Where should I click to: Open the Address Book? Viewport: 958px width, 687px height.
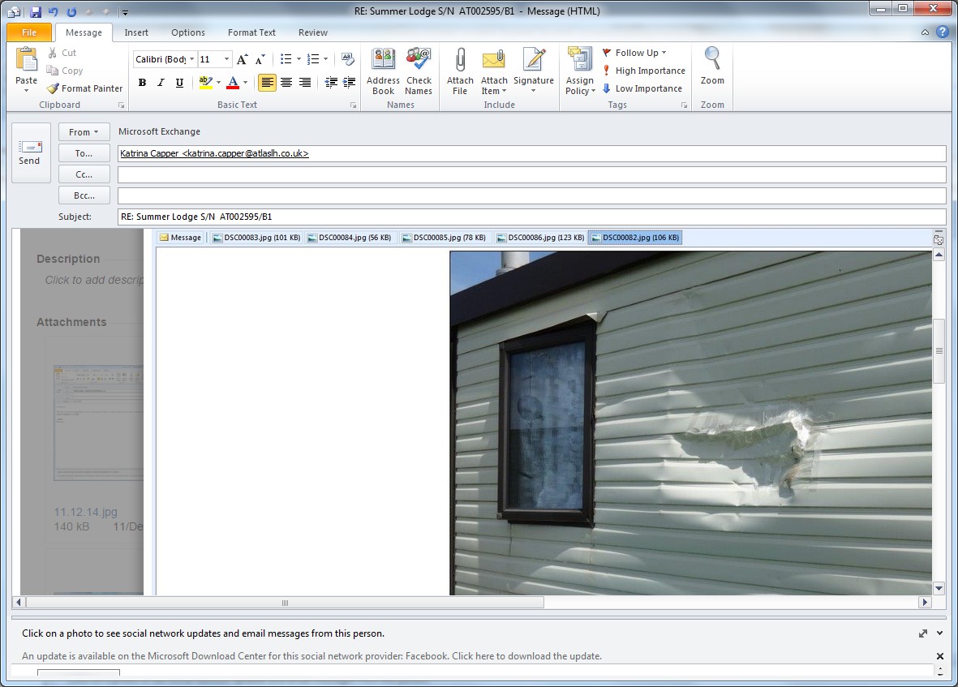[383, 71]
